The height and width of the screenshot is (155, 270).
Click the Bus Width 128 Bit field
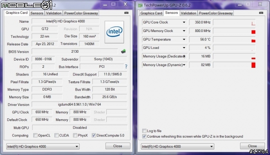[x=110, y=89]
